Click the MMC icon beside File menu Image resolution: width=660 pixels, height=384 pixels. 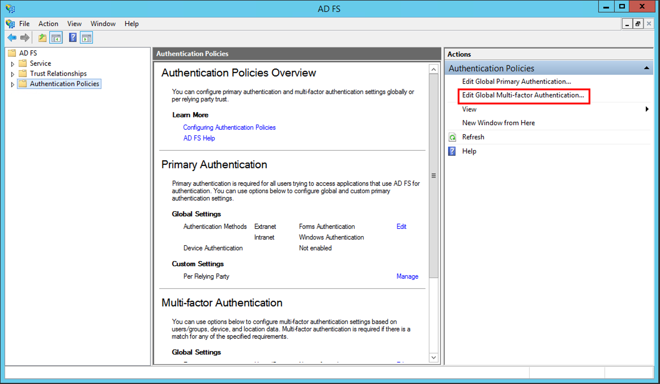[x=10, y=24]
